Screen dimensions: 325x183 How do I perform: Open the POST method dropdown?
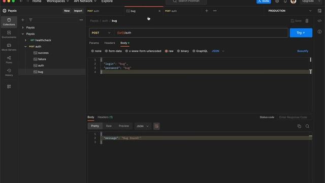pyautogui.click(x=101, y=33)
